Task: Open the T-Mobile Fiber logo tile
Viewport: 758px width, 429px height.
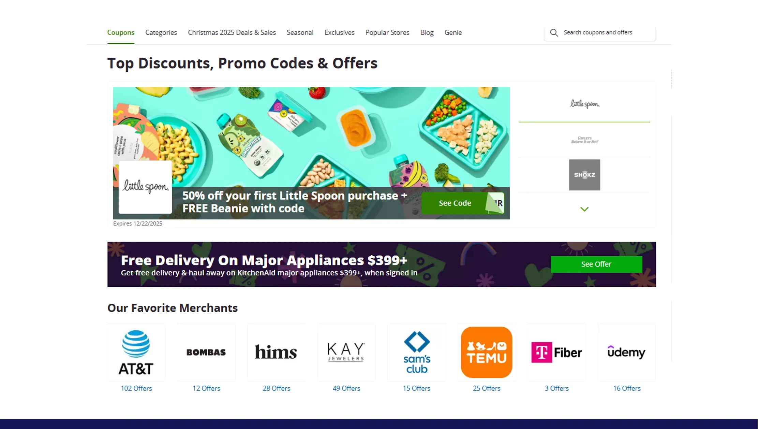Action: click(557, 352)
